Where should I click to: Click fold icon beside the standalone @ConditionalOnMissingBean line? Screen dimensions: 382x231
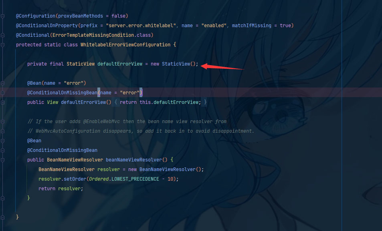tap(2, 150)
